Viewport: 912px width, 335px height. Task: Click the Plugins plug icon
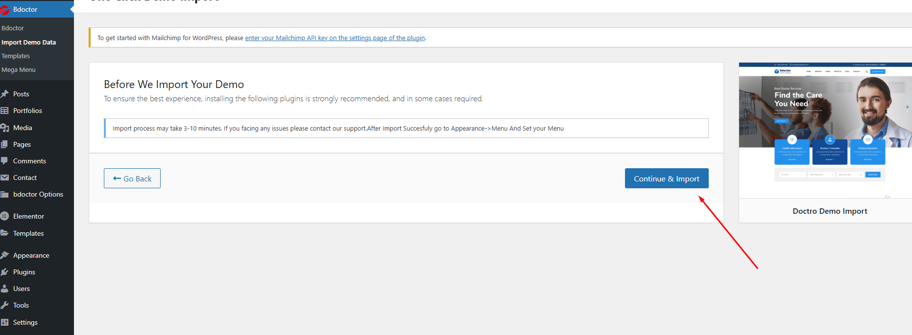point(5,272)
